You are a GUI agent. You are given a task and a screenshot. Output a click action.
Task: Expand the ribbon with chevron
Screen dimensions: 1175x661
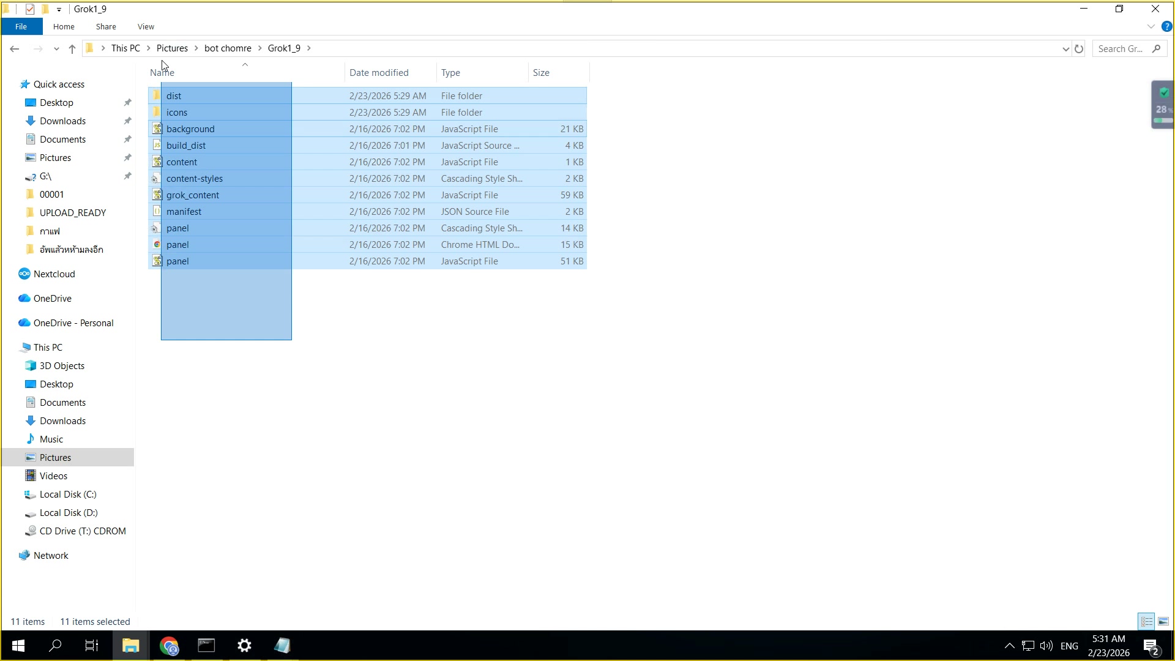pyautogui.click(x=1151, y=26)
